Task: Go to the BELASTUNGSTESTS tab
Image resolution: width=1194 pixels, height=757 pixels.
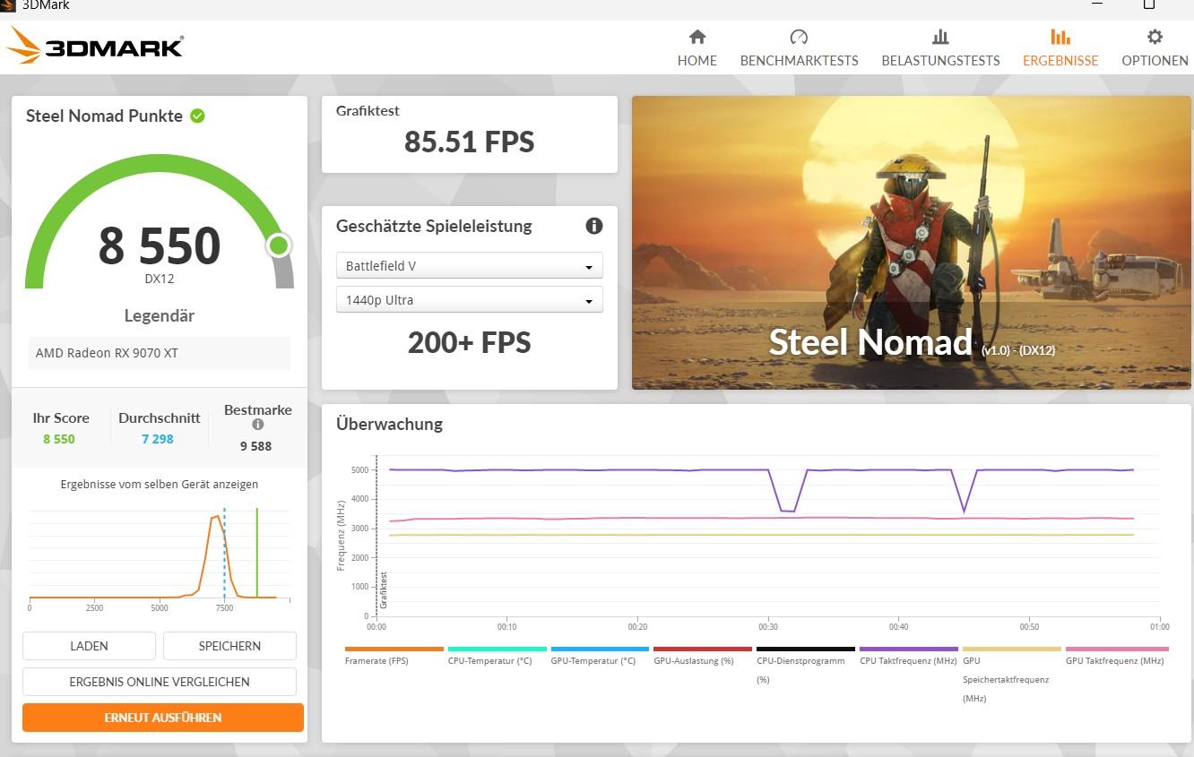Action: (x=940, y=48)
